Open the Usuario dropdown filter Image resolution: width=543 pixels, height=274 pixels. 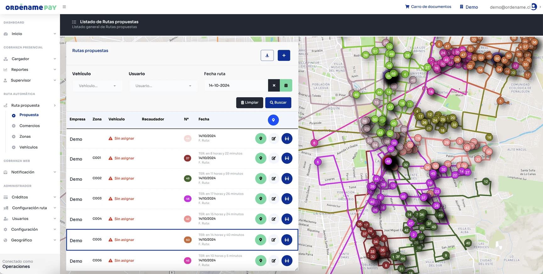point(163,86)
